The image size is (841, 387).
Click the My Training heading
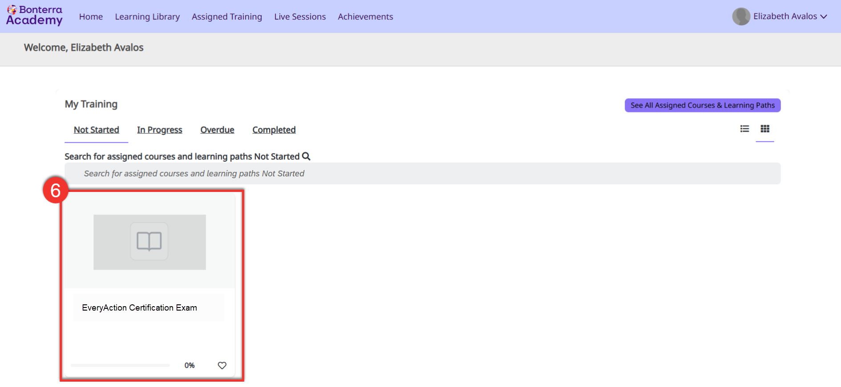(91, 104)
